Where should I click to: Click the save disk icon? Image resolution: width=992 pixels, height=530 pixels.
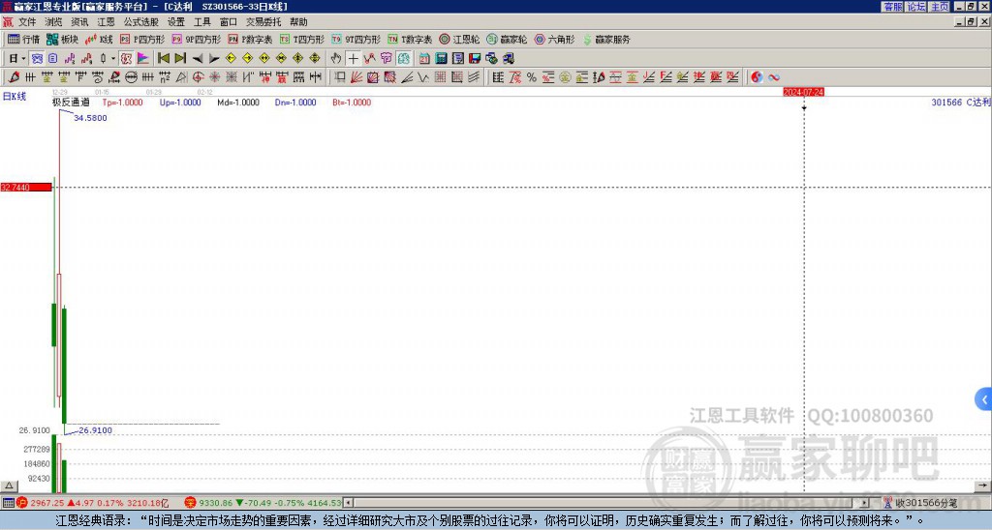pyautogui.click(x=475, y=58)
